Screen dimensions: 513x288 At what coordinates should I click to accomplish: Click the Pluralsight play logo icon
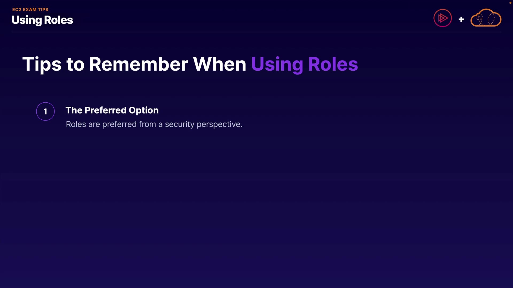(x=442, y=18)
